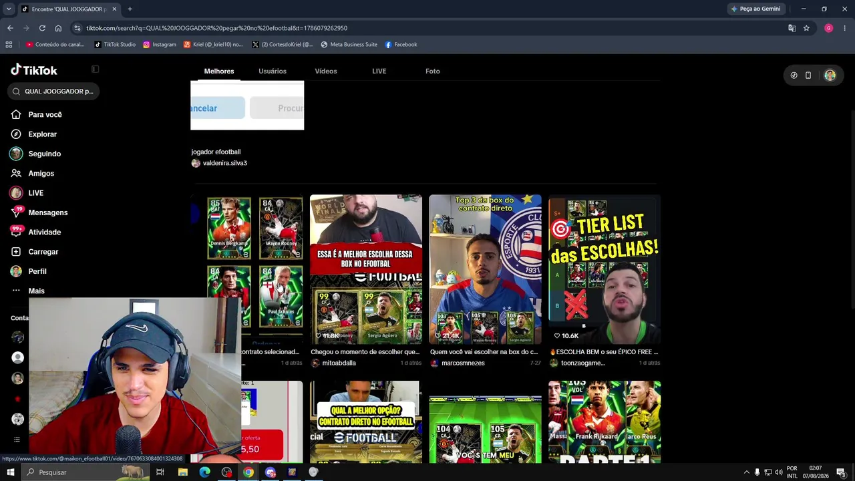This screenshot has height=481, width=855.
Task: Open the Bergkamp and Rooney cards video
Action: (246, 269)
